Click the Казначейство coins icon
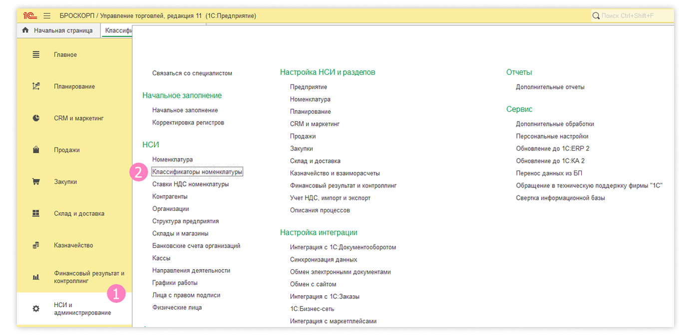691x335 pixels. click(x=36, y=245)
